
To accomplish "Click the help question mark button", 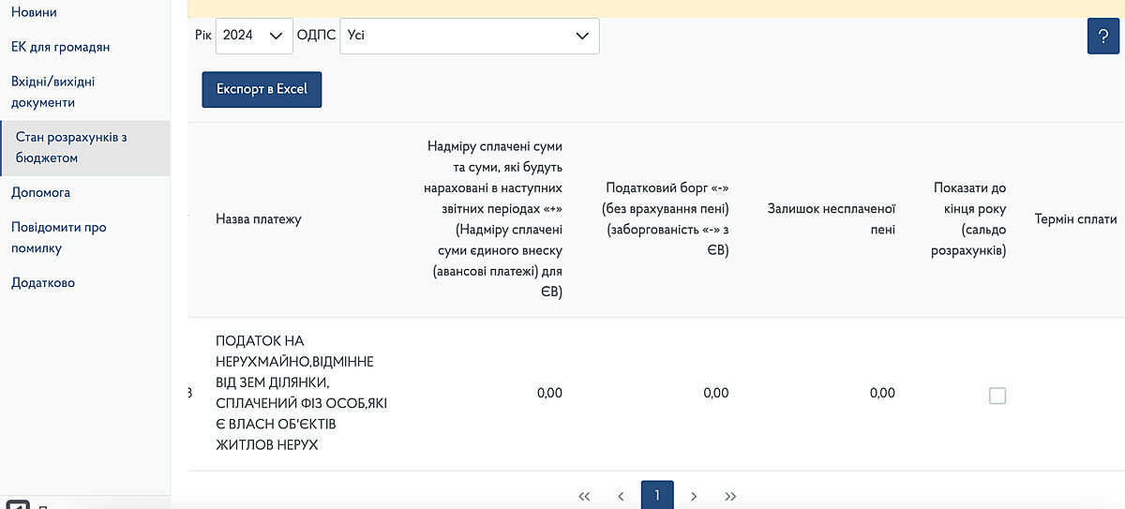I will point(1103,36).
